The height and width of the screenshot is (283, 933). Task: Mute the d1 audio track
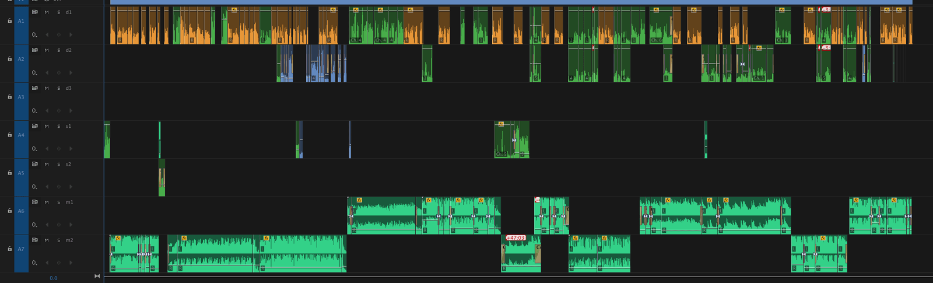coord(47,12)
